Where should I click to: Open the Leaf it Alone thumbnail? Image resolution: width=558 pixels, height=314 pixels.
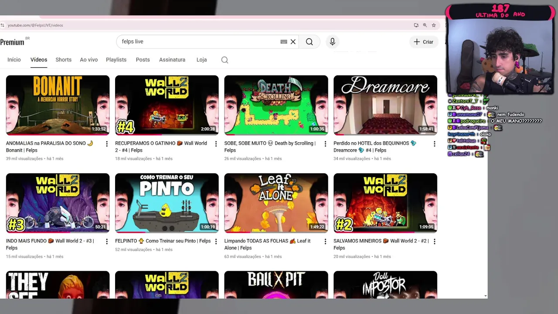pos(276,203)
